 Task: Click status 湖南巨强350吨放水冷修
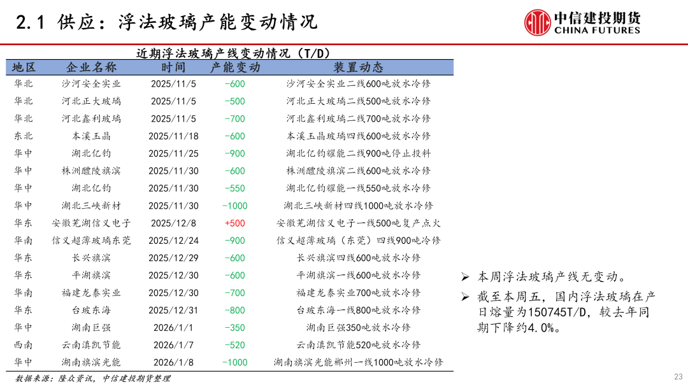(x=359, y=327)
